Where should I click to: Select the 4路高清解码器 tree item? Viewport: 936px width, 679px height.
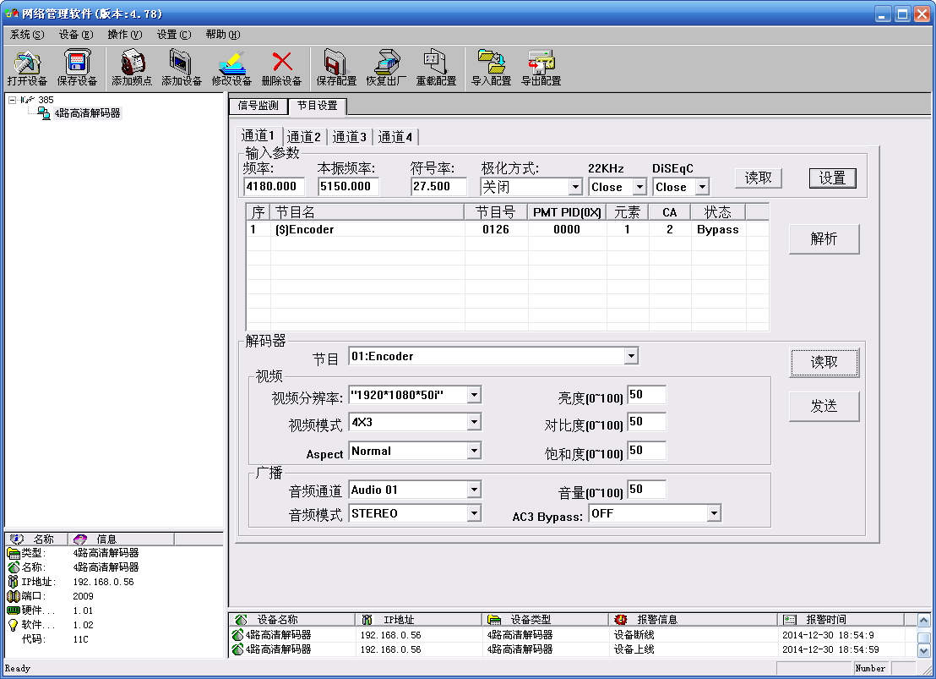tap(87, 113)
